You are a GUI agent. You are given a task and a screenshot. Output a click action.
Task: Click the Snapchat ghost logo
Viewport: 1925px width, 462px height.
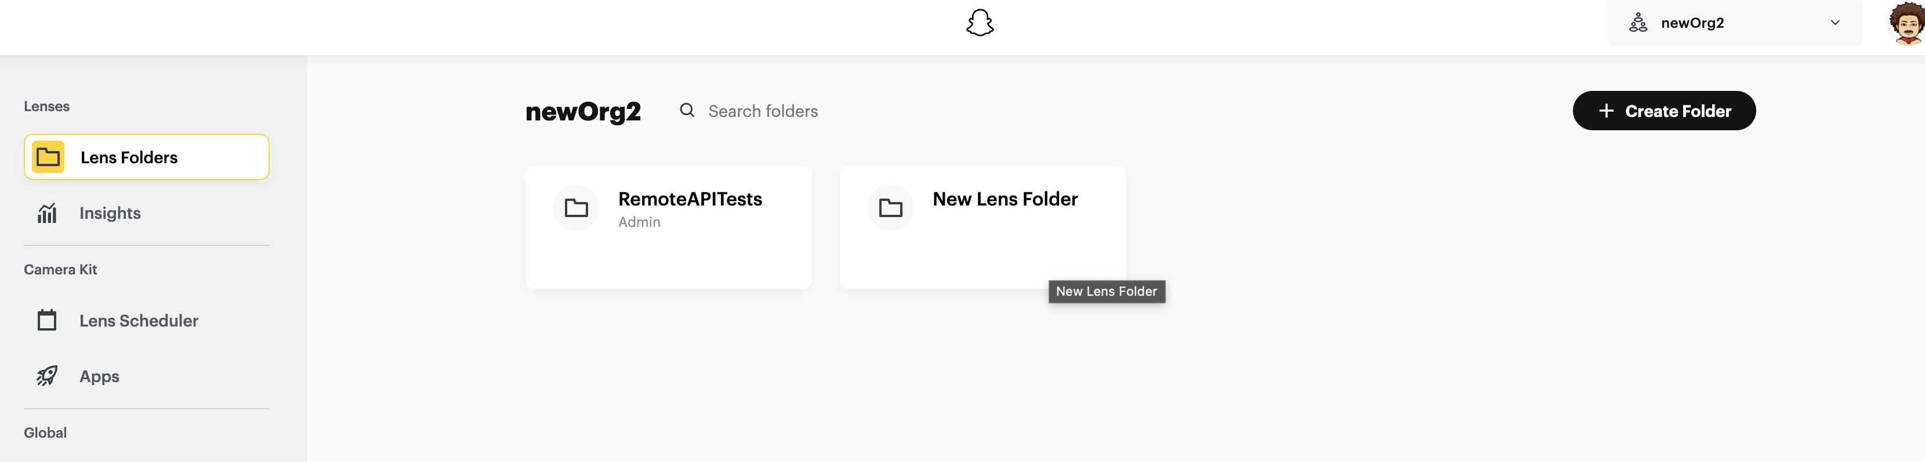coord(980,23)
